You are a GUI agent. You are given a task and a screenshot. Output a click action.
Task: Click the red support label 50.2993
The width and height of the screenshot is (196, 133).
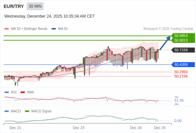click(181, 72)
